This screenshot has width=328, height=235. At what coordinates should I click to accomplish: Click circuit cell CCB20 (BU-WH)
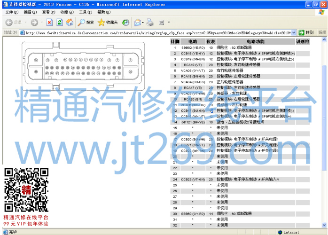(193, 140)
